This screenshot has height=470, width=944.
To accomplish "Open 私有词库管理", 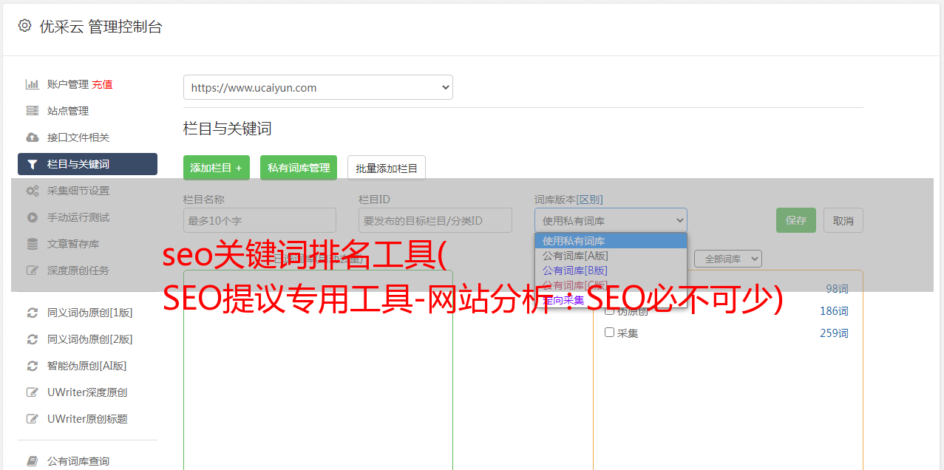I will coord(299,168).
